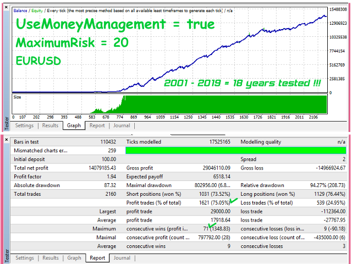Select Long positions value 1129 (76.44%)
This screenshot has height=264, width=352.
(330, 194)
